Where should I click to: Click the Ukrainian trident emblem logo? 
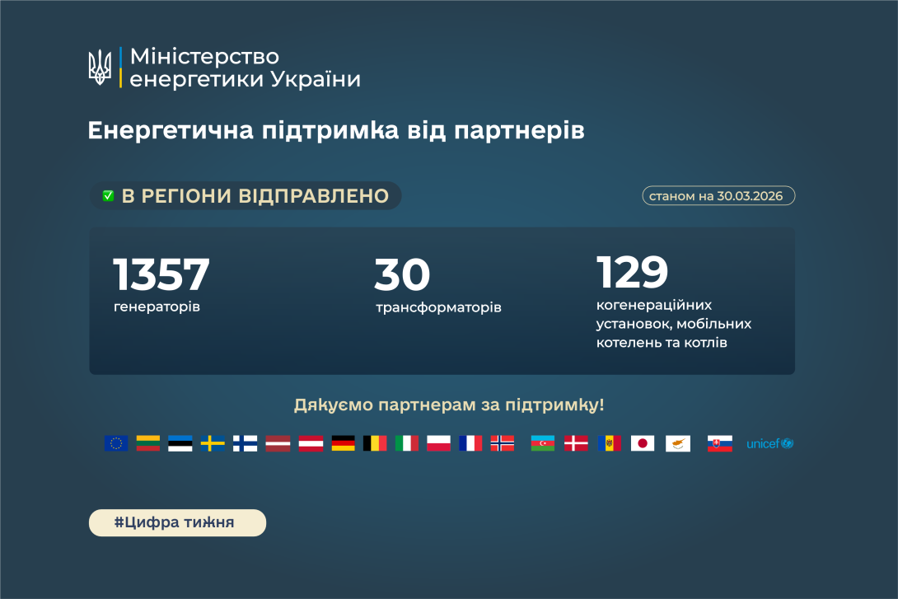point(100,68)
